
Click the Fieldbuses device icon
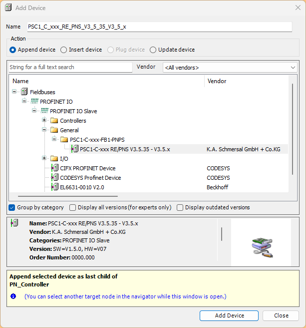tap(24, 92)
